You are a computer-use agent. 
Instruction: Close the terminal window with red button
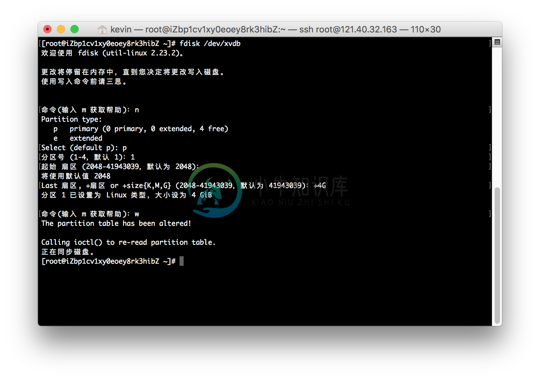(47, 29)
